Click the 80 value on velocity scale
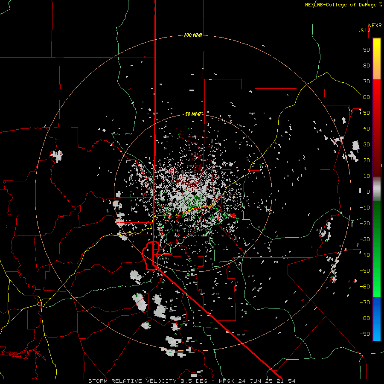384x384 pixels. point(367,65)
